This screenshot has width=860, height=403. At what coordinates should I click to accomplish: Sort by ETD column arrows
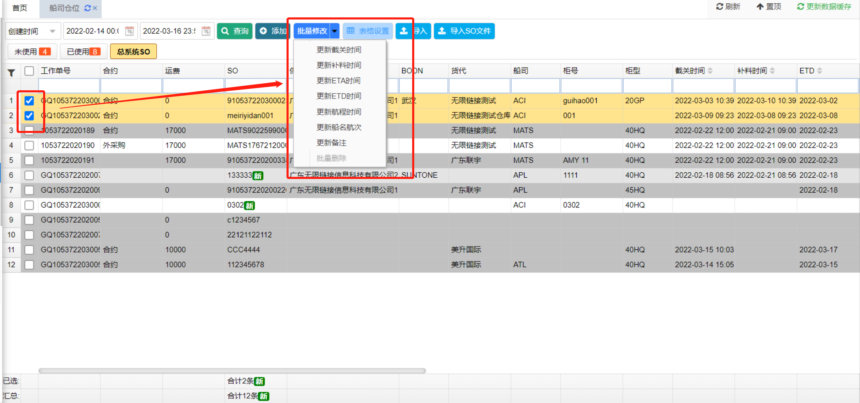point(819,71)
